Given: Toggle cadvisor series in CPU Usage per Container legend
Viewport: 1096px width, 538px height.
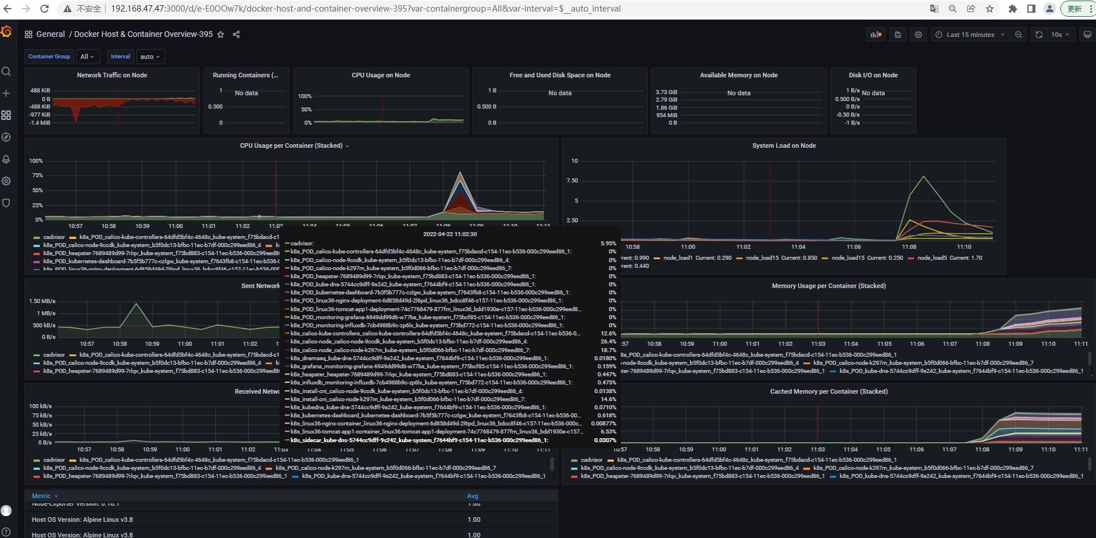Looking at the screenshot, I should click(x=54, y=237).
